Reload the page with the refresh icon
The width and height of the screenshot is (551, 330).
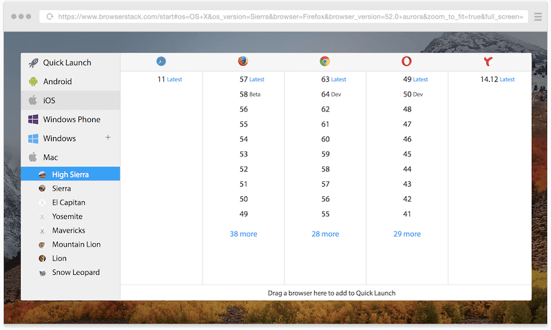pyautogui.click(x=50, y=17)
